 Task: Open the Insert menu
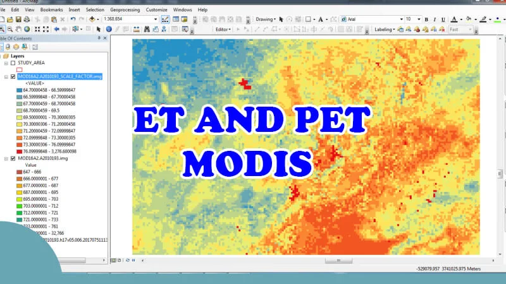point(74,9)
